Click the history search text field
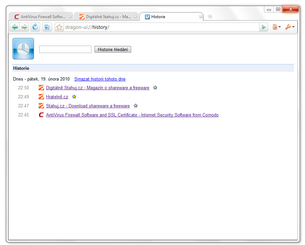Screen dimensions: 305x245 point(65,49)
